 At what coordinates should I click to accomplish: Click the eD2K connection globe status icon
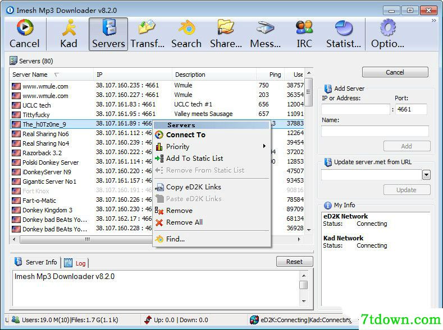(254, 320)
